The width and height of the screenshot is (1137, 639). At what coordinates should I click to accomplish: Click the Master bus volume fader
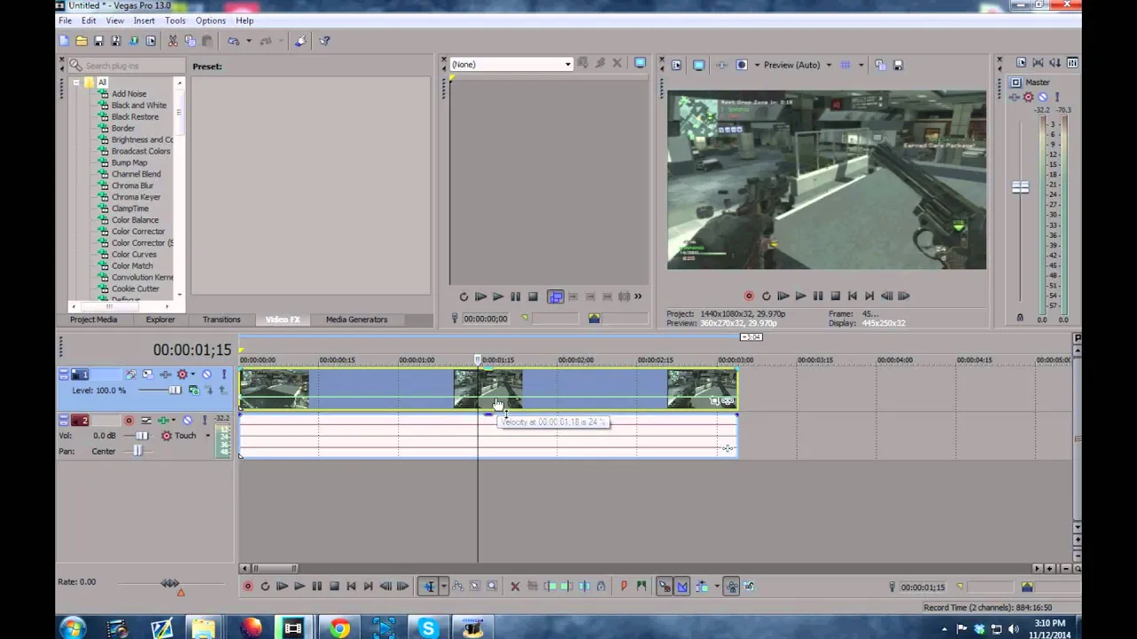tap(1020, 187)
